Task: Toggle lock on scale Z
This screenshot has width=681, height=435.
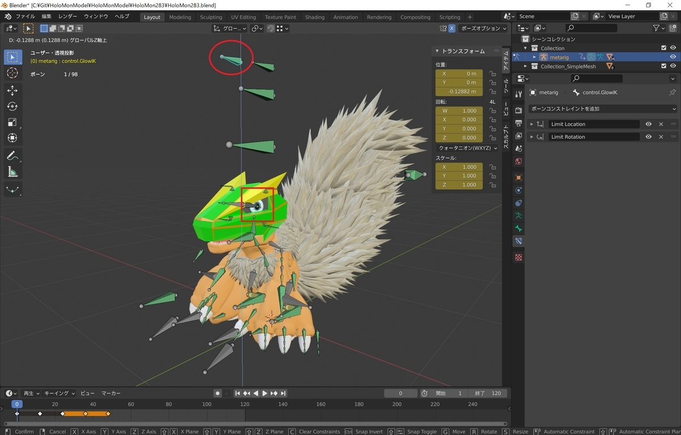Action: 492,185
